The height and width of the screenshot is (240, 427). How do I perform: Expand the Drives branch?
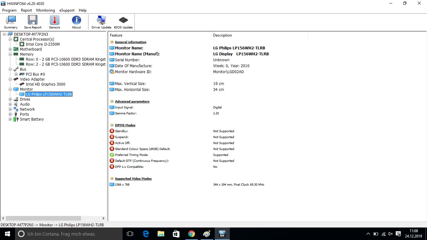(10, 99)
